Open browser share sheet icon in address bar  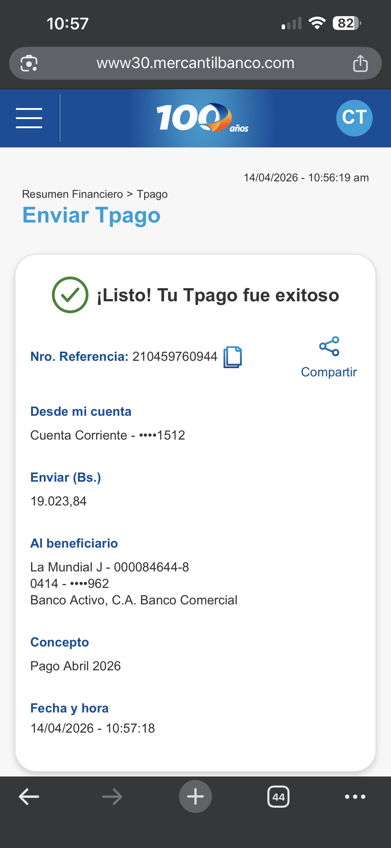tap(360, 63)
